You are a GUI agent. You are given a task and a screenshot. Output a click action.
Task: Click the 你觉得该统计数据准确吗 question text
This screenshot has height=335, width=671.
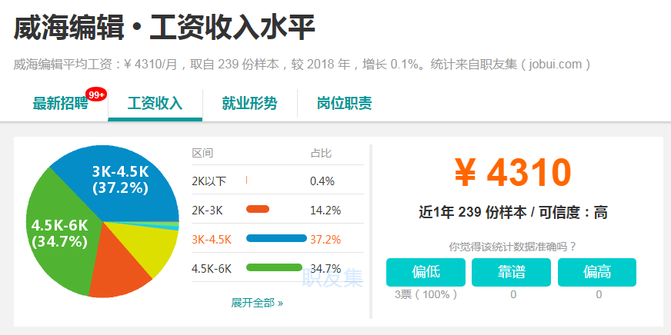[512, 247]
